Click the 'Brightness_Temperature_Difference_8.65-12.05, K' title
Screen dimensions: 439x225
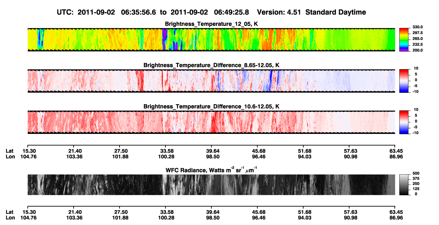211,65
